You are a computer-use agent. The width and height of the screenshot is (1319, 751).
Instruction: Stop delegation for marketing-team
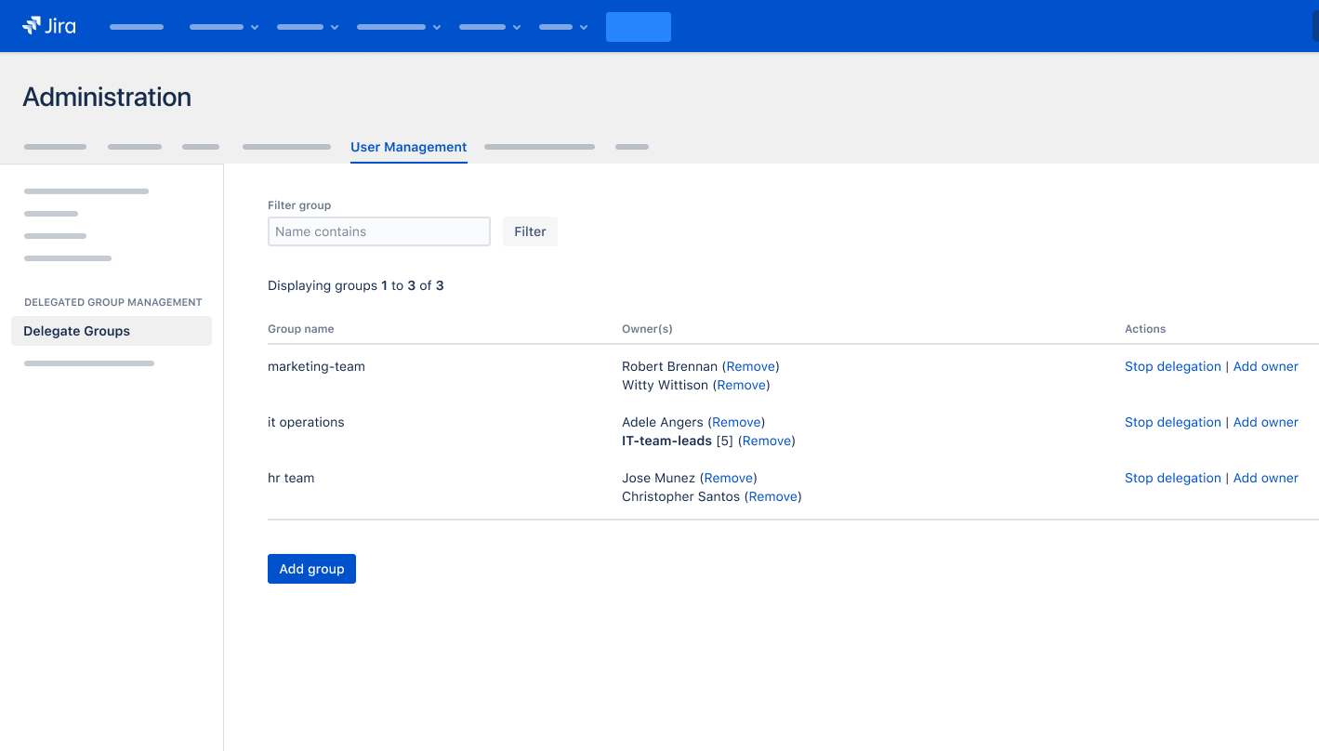click(x=1172, y=366)
